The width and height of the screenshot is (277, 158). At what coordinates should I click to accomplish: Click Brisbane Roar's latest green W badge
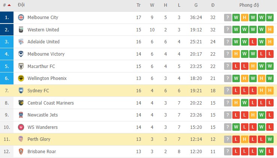coord(261,151)
